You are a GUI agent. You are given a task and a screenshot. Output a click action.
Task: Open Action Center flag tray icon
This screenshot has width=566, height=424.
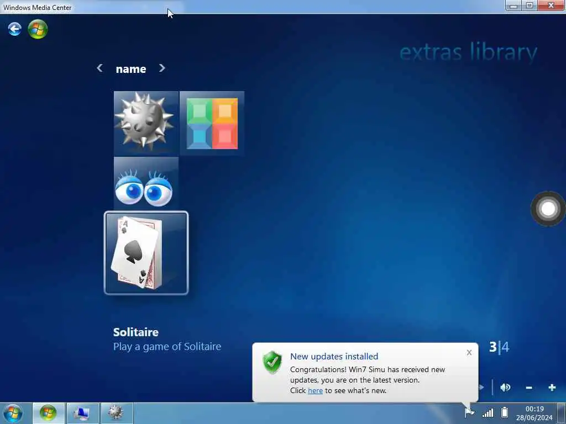469,412
